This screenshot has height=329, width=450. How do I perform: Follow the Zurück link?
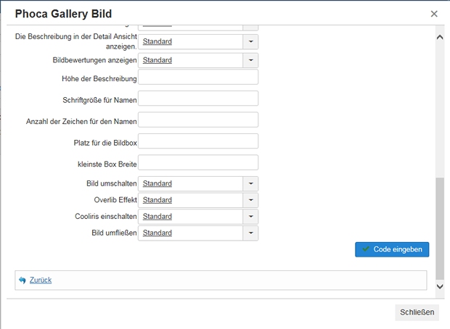point(41,280)
